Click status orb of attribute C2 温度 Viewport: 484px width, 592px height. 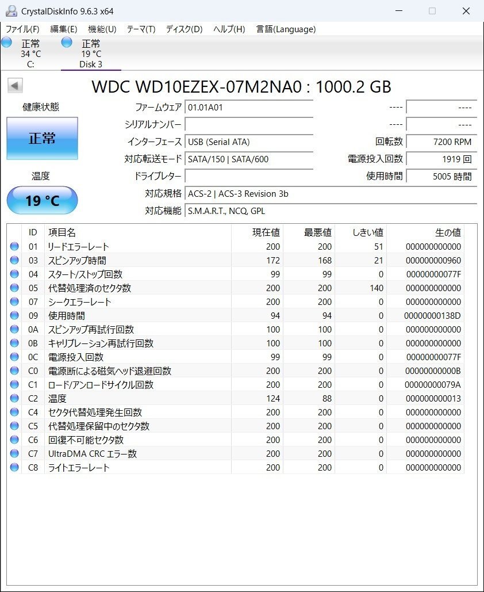(14, 398)
